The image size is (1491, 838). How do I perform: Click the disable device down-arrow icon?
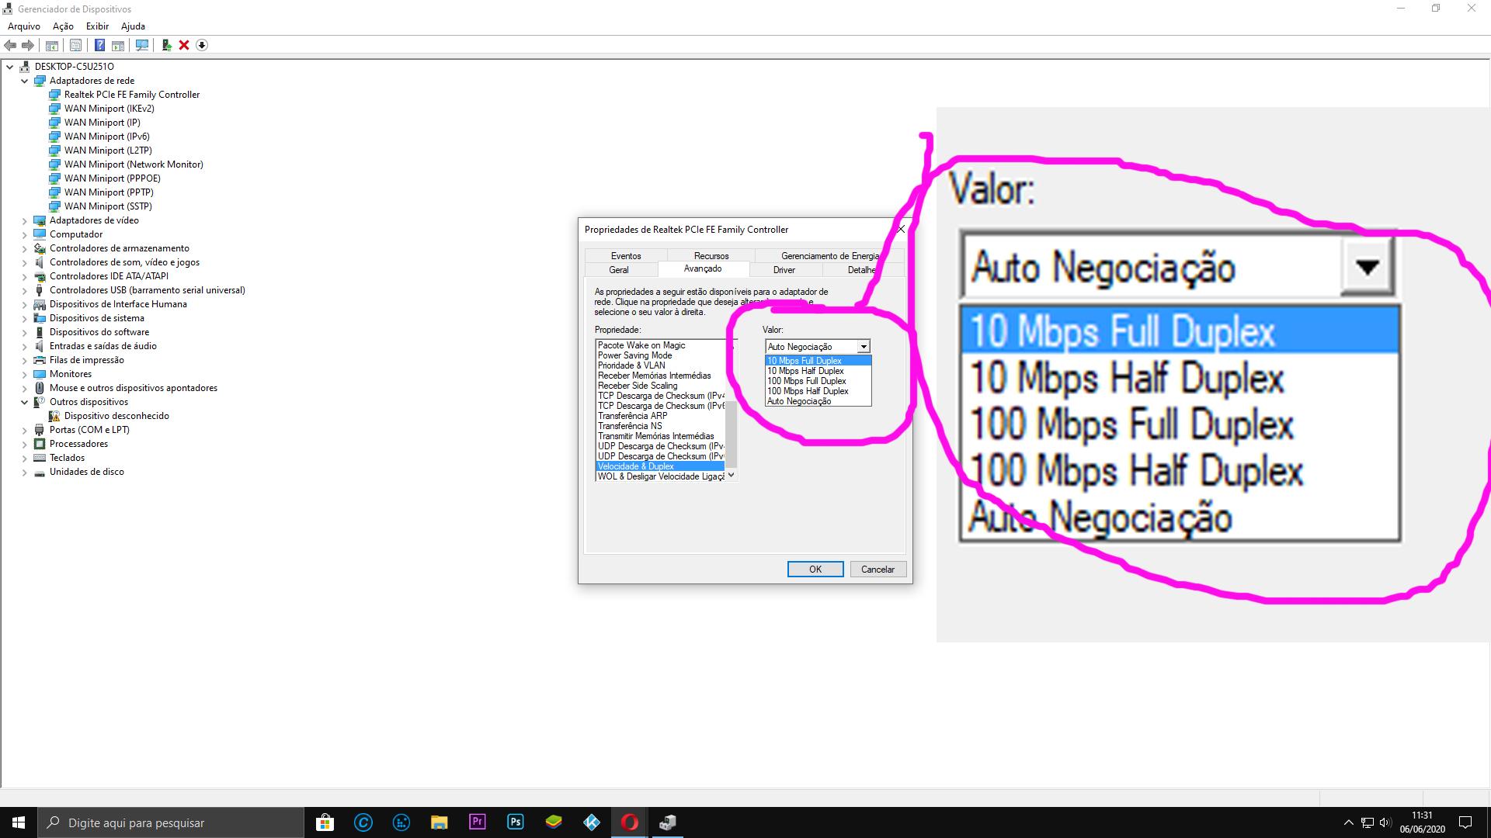(202, 45)
